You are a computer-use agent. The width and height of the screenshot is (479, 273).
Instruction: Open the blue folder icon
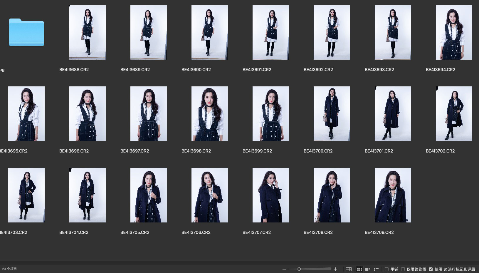(26, 32)
